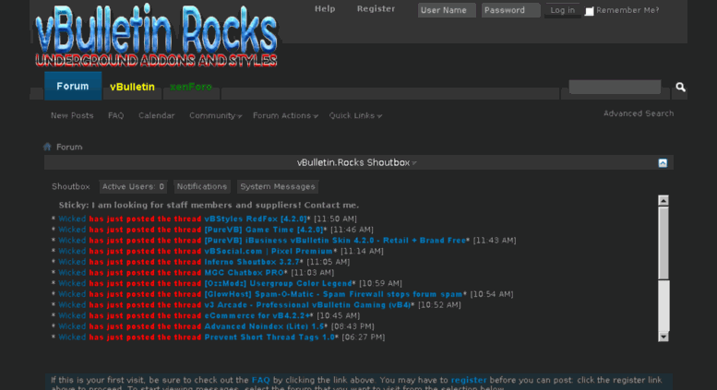Open the Register link in header
Image resolution: width=717 pixels, height=390 pixels.
pyautogui.click(x=376, y=8)
